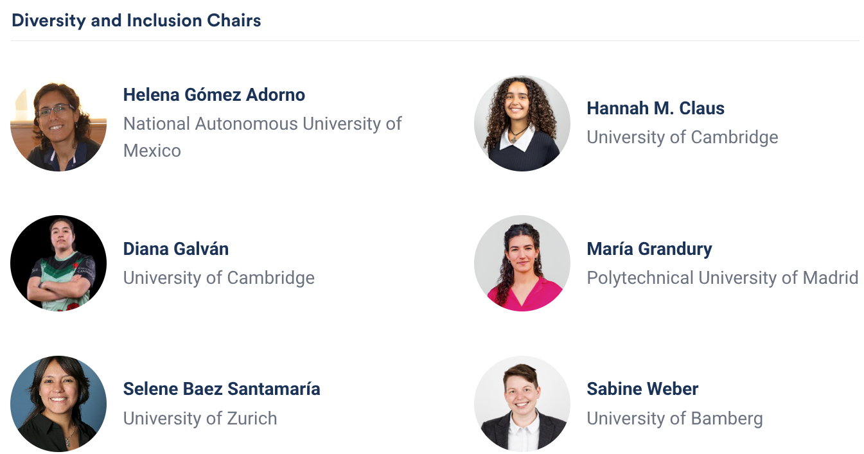Click the University of Bamberg affiliation

(674, 418)
